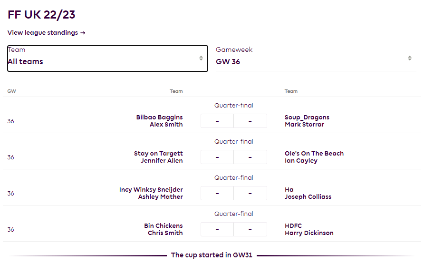Open the Ha team by Joseph Colliass

pyautogui.click(x=289, y=189)
